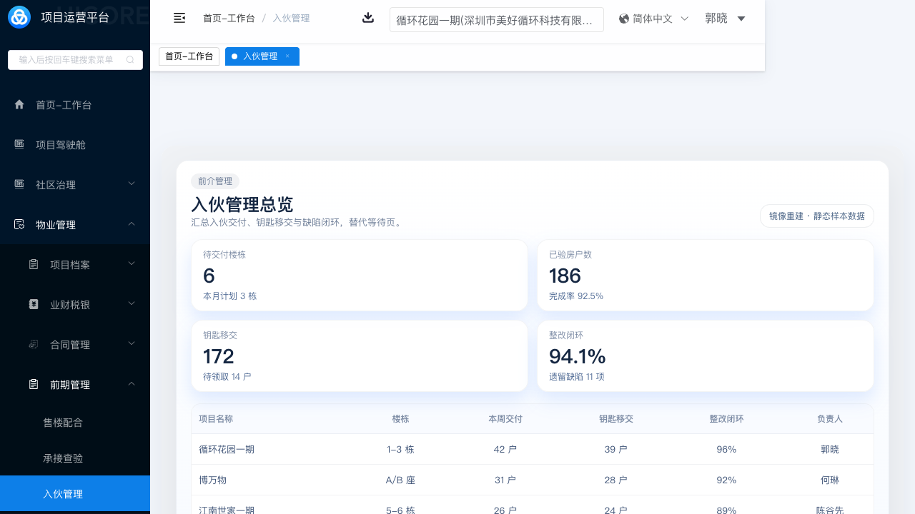The image size is (915, 514).
Task: Select the 承接查验 menu item
Action: point(63,458)
